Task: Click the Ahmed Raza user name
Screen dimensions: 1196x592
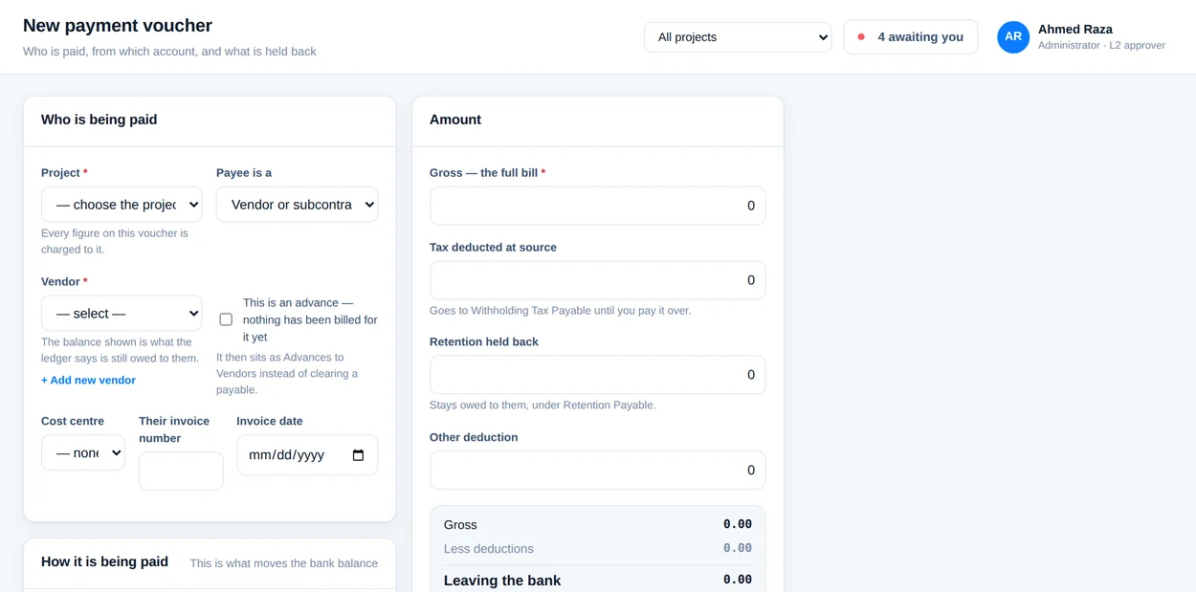Action: coord(1075,30)
